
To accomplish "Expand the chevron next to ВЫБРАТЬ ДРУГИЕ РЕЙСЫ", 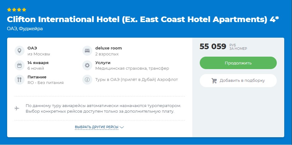I will (x=122, y=127).
